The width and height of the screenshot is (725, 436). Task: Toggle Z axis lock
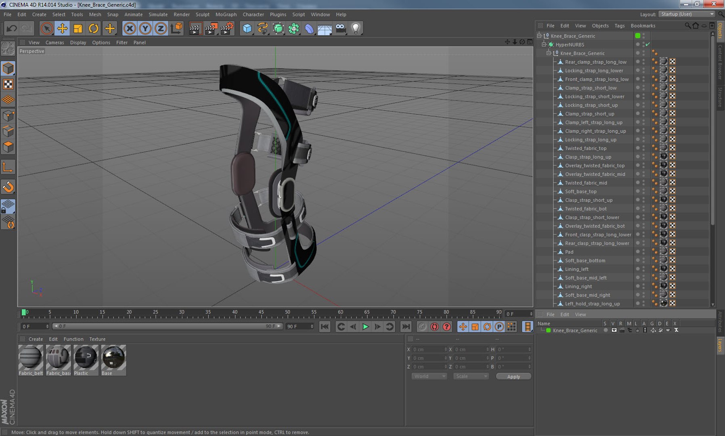[x=160, y=28]
